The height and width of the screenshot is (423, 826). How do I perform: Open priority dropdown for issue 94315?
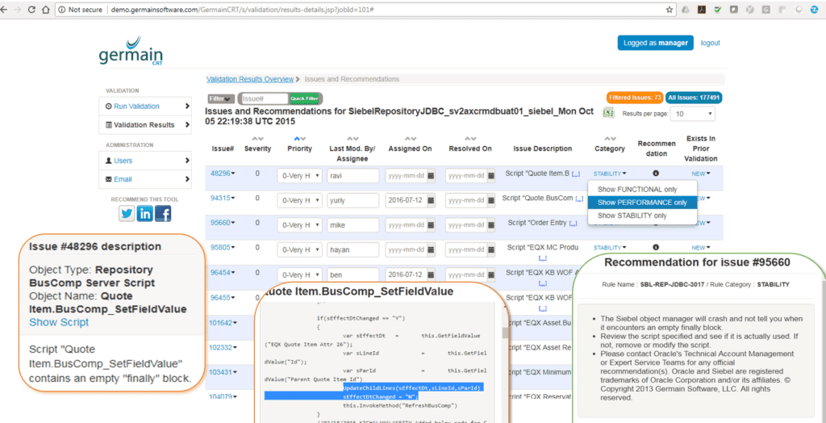(299, 200)
